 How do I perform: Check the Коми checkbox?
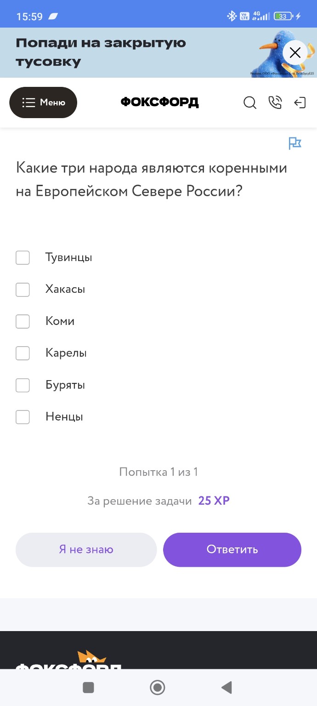pyautogui.click(x=23, y=321)
